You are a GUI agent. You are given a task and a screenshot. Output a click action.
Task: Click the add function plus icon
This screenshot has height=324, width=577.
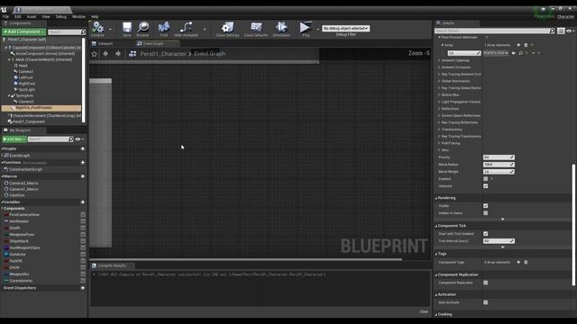coord(82,162)
